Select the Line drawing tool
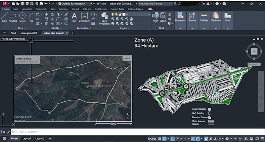 pyautogui.click(x=4, y=17)
